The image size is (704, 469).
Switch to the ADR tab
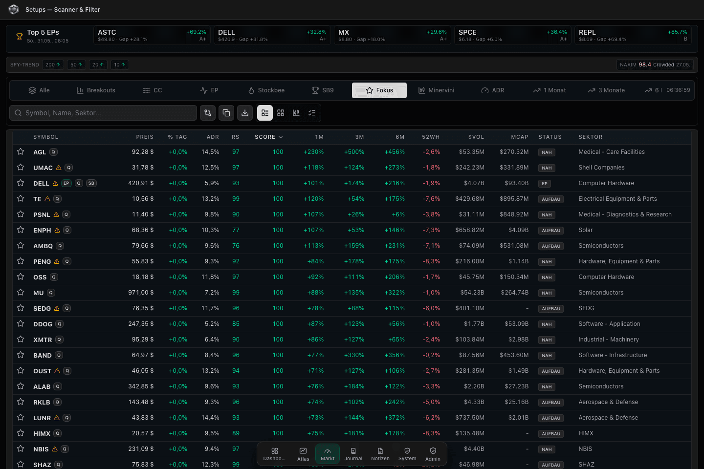(x=493, y=90)
